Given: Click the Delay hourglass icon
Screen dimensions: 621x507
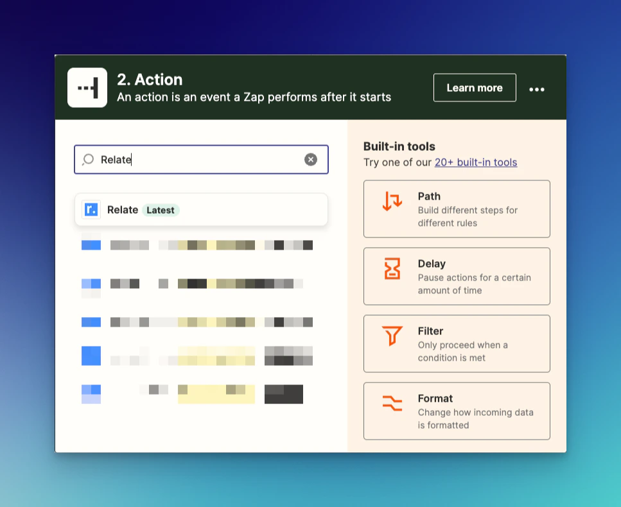Looking at the screenshot, I should 392,268.
